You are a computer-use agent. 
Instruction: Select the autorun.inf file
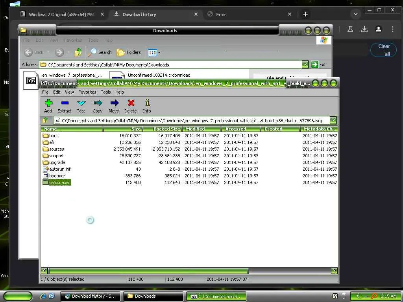(57, 169)
